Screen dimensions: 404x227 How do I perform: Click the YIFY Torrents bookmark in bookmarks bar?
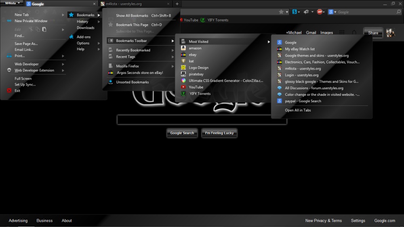pos(215,20)
